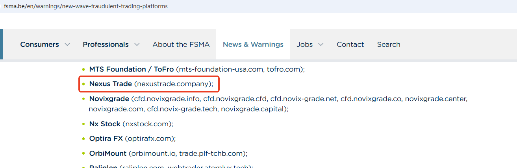Image resolution: width=517 pixels, height=168 pixels.
Task: Click the Consumers menu label
Action: pos(39,44)
